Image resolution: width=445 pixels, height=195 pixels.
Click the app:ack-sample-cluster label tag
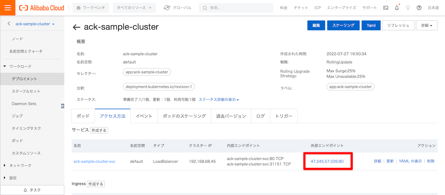coord(351,86)
